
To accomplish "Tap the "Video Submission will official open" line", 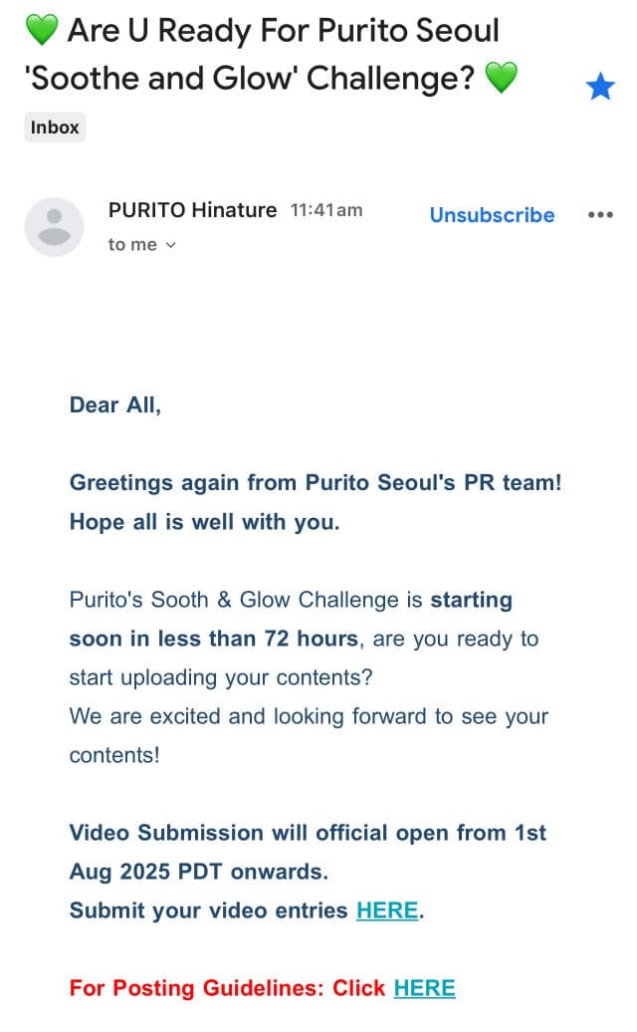I will [308, 833].
